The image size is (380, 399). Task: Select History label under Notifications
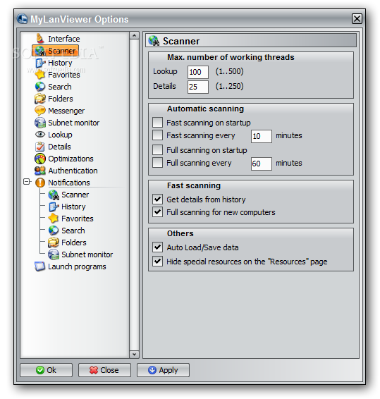click(x=73, y=207)
